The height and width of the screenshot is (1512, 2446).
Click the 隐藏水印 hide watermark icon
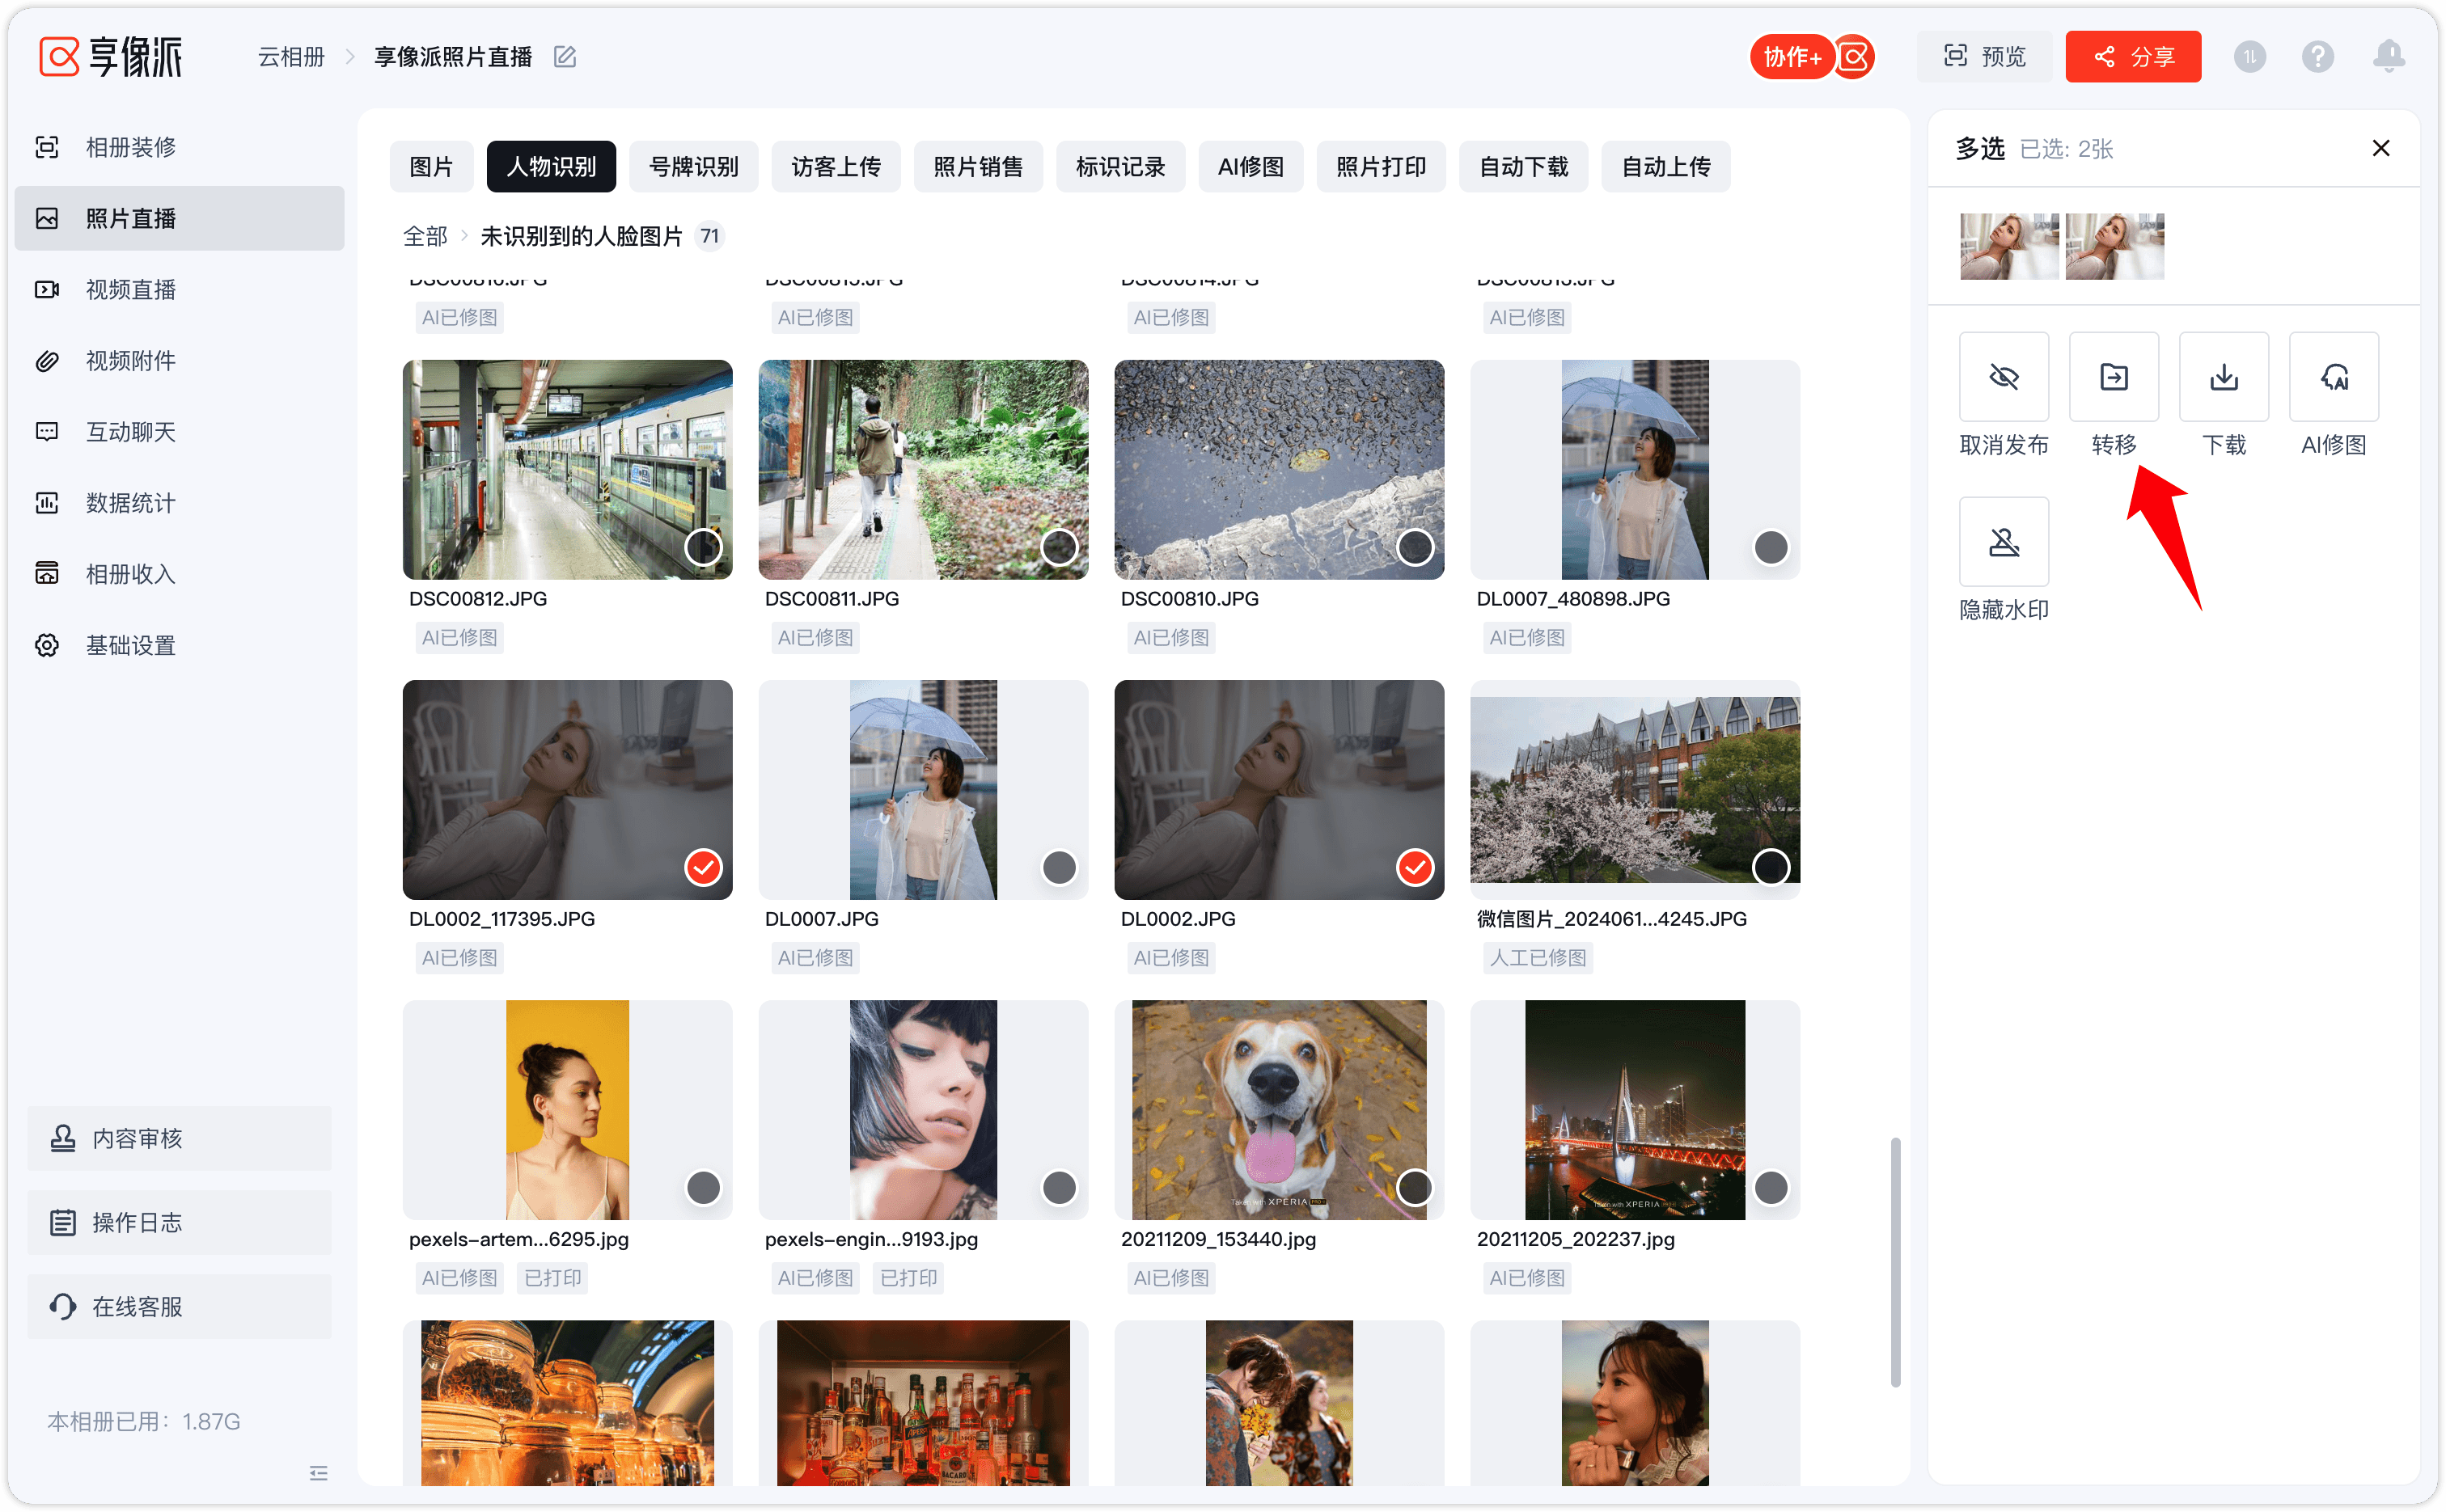(2003, 542)
